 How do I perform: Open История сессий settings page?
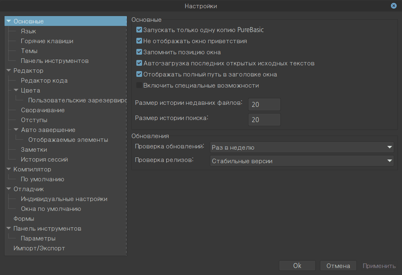44,159
